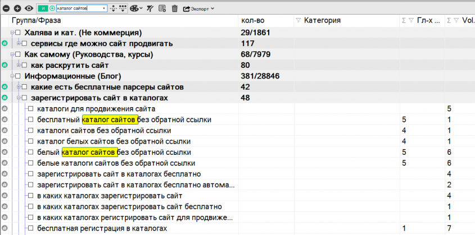Click the sum sigma icon on Гл-х column
The height and width of the screenshot is (235, 475).
(x=404, y=21)
